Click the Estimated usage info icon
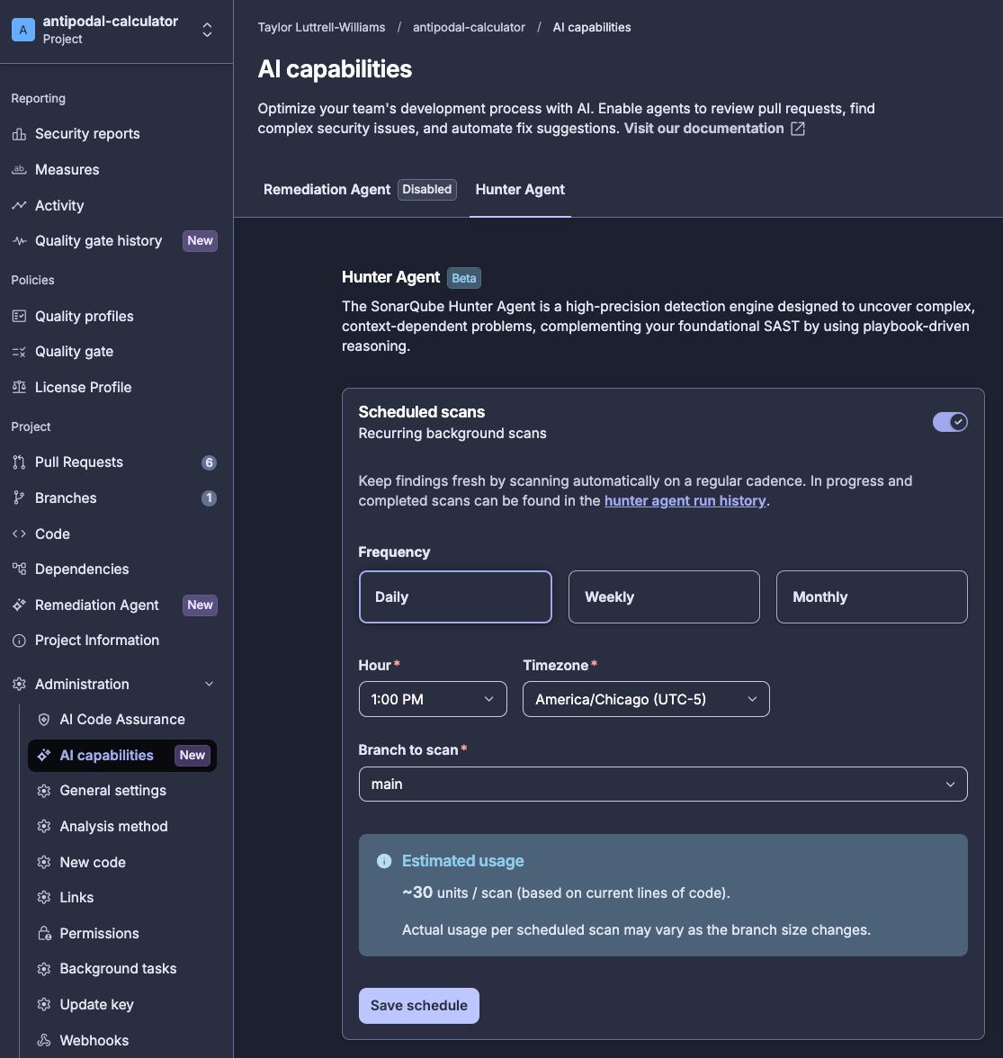Viewport: 1003px width, 1058px height. pyautogui.click(x=384, y=861)
